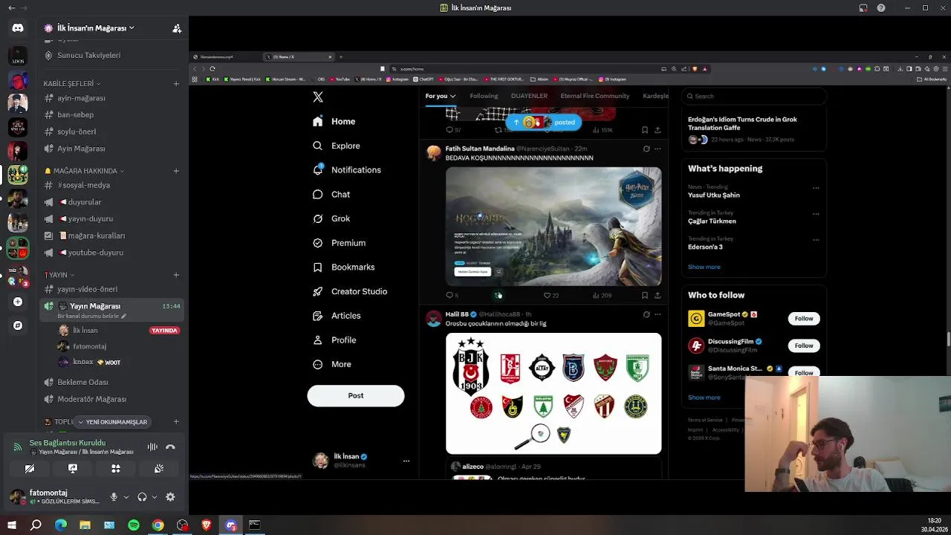Open the Yusuf Utku Şahin trend
The image size is (951, 535).
point(714,195)
